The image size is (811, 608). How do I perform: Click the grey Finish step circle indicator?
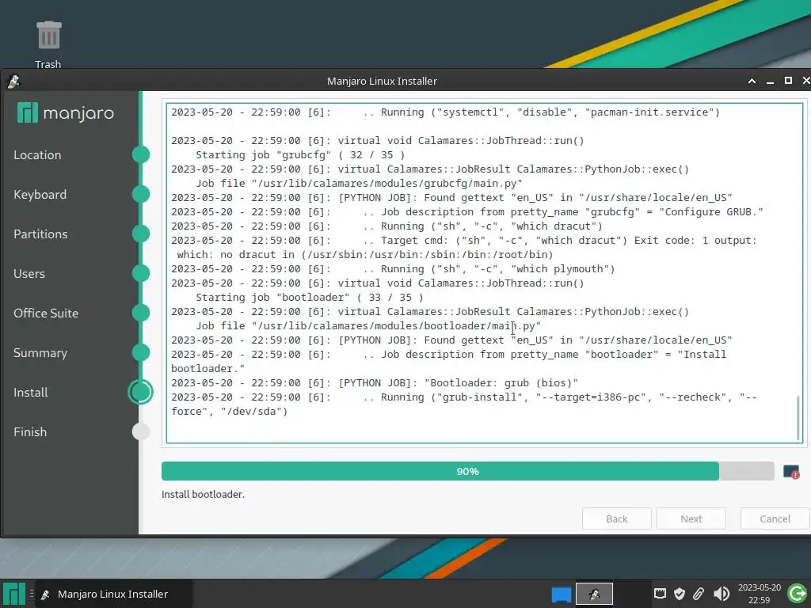140,431
